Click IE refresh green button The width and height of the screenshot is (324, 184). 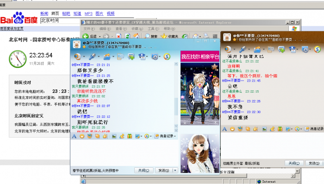point(127,36)
